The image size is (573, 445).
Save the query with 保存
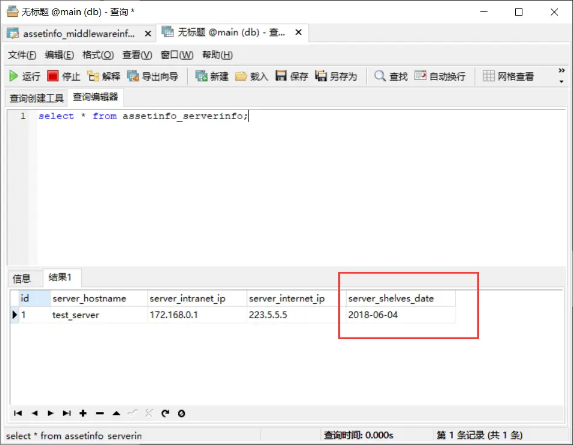click(291, 76)
